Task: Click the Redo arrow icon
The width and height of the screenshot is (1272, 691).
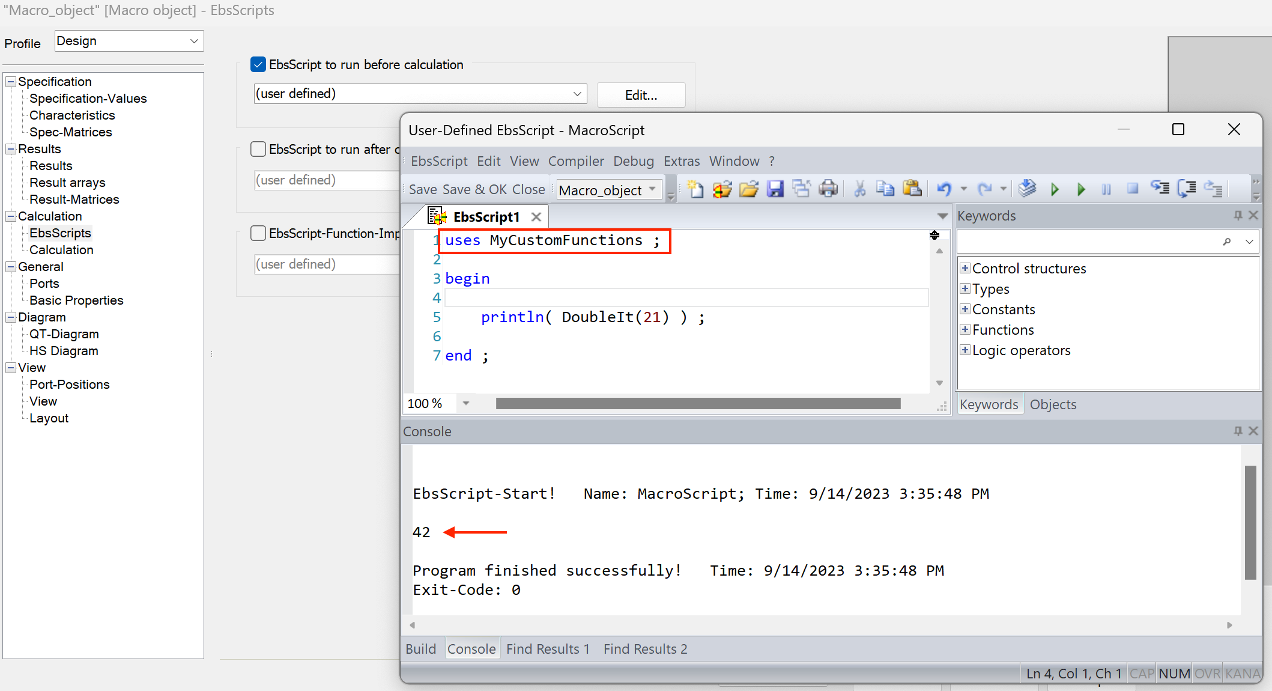Action: click(985, 189)
